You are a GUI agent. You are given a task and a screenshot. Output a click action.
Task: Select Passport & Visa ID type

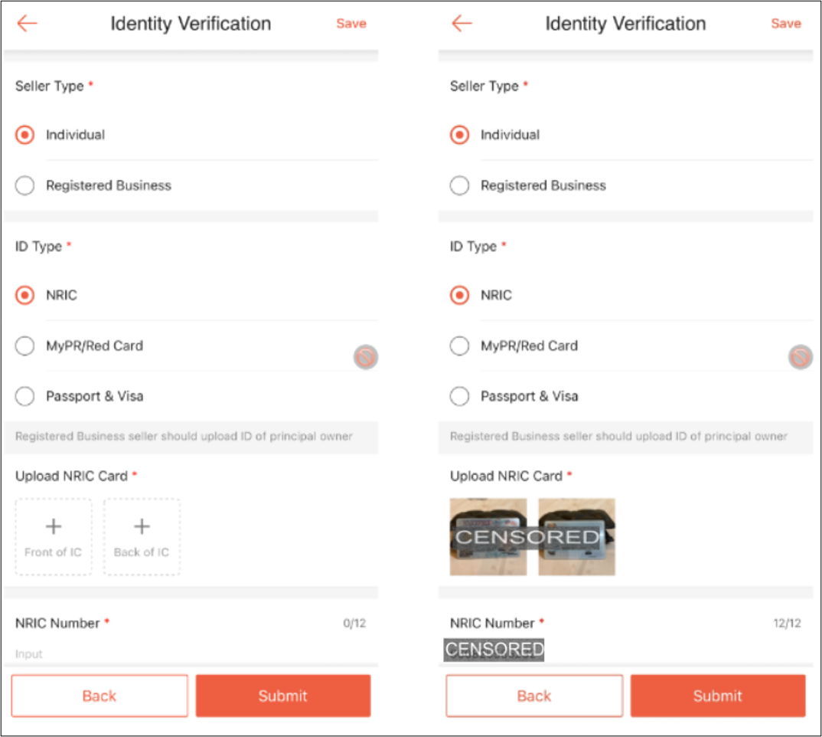(x=24, y=396)
